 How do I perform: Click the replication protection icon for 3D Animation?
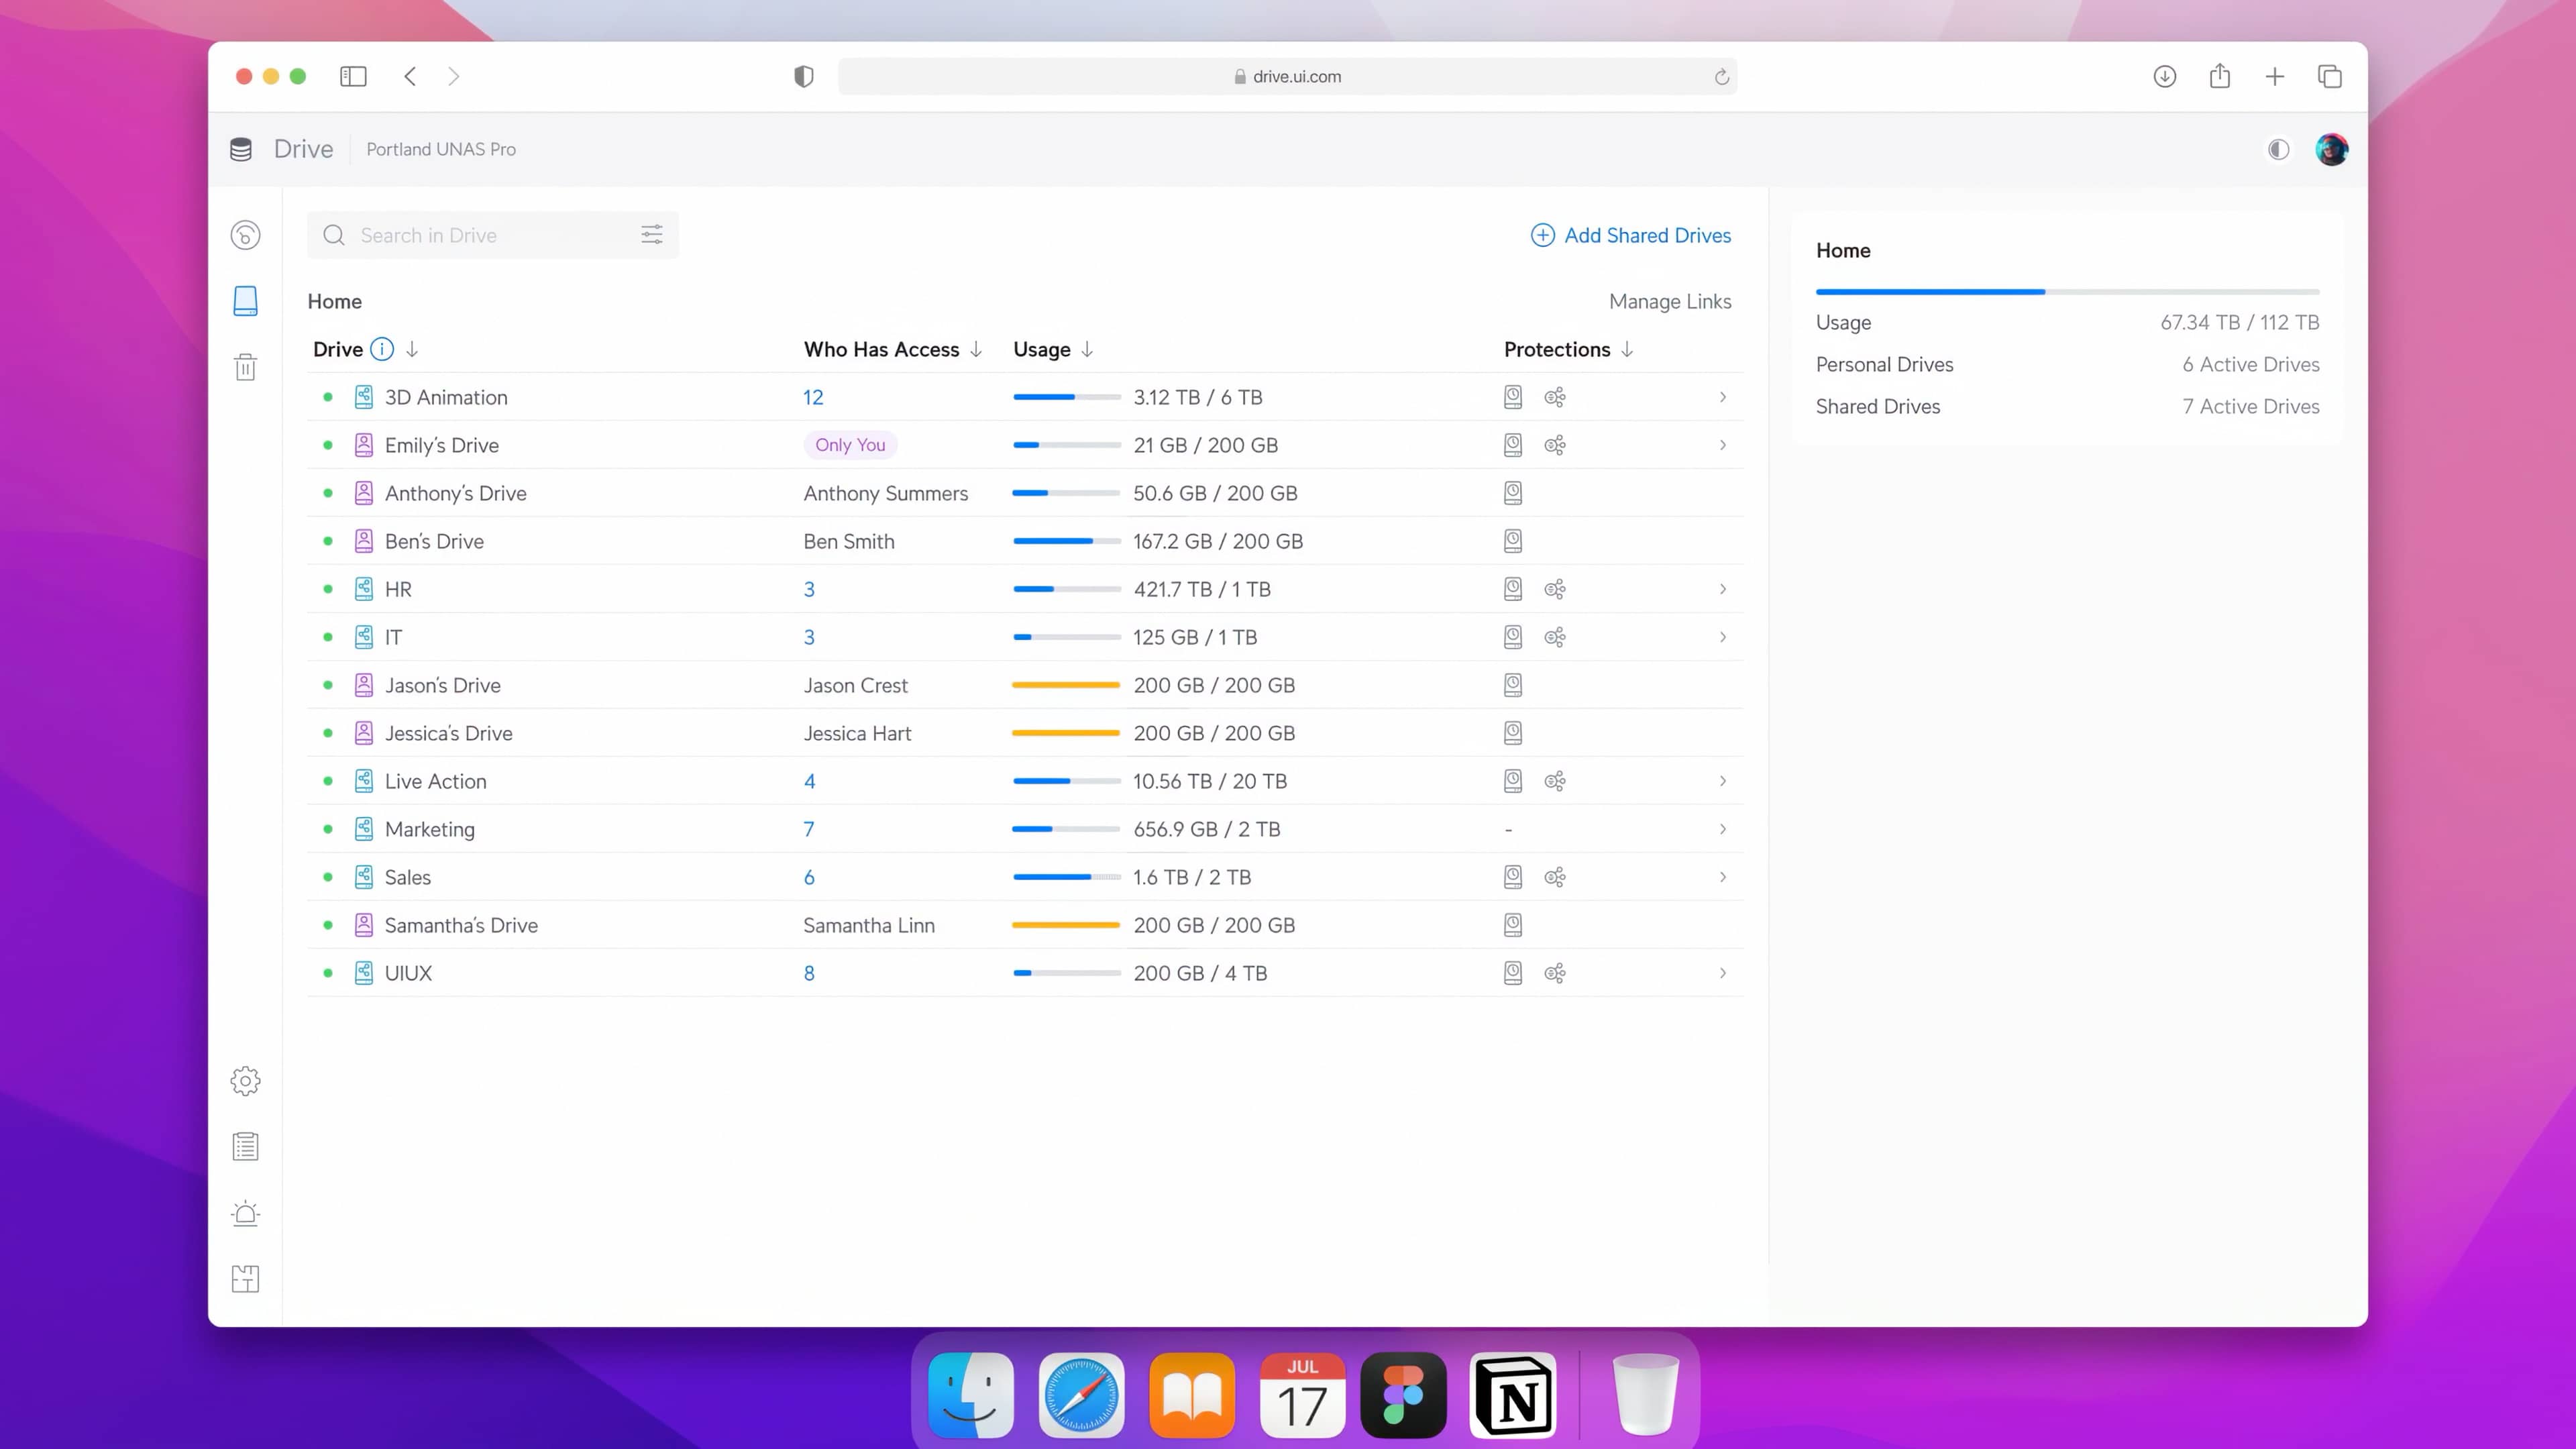1555,397
